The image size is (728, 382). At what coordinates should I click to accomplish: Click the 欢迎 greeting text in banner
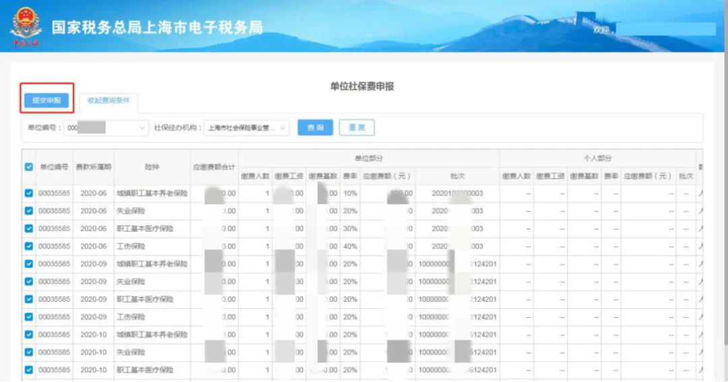tap(602, 30)
